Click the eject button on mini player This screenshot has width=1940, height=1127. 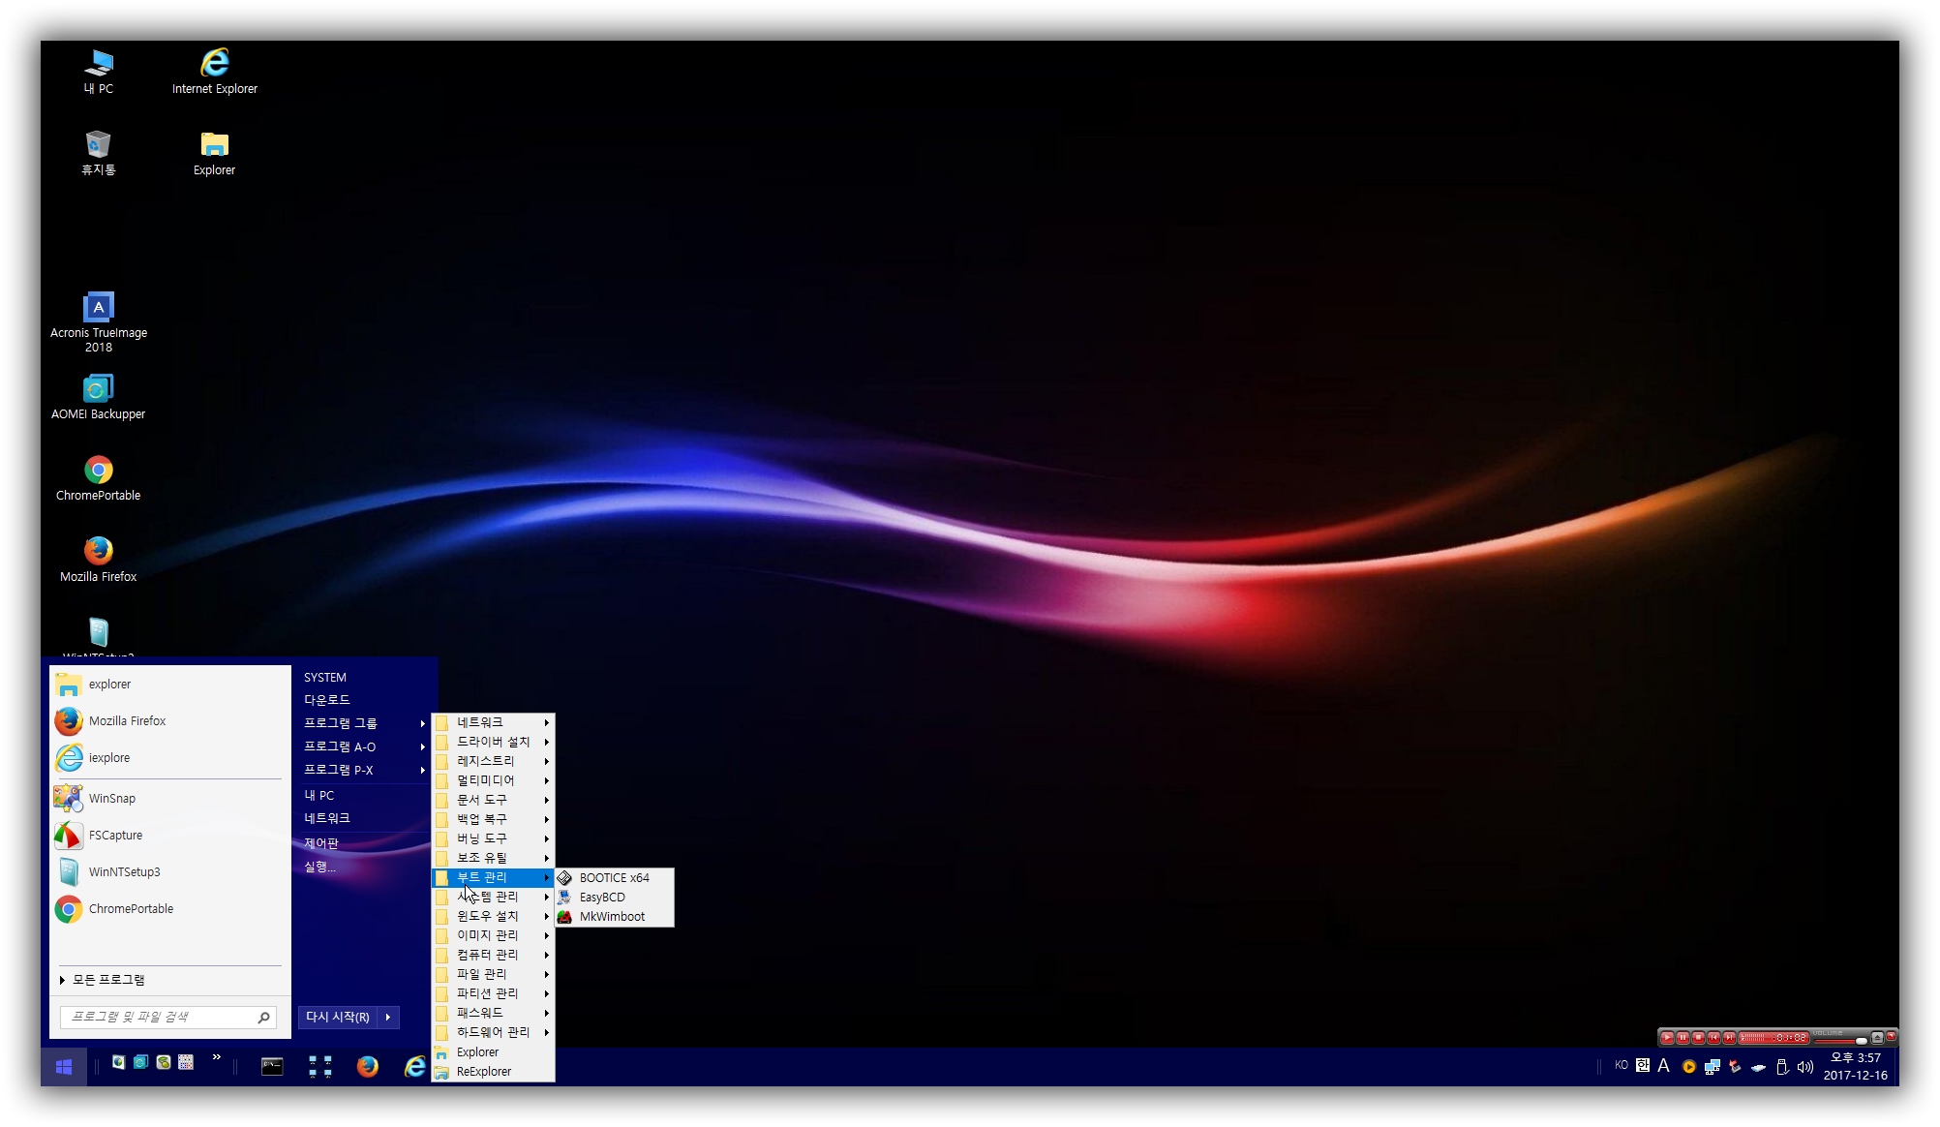(x=1877, y=1038)
